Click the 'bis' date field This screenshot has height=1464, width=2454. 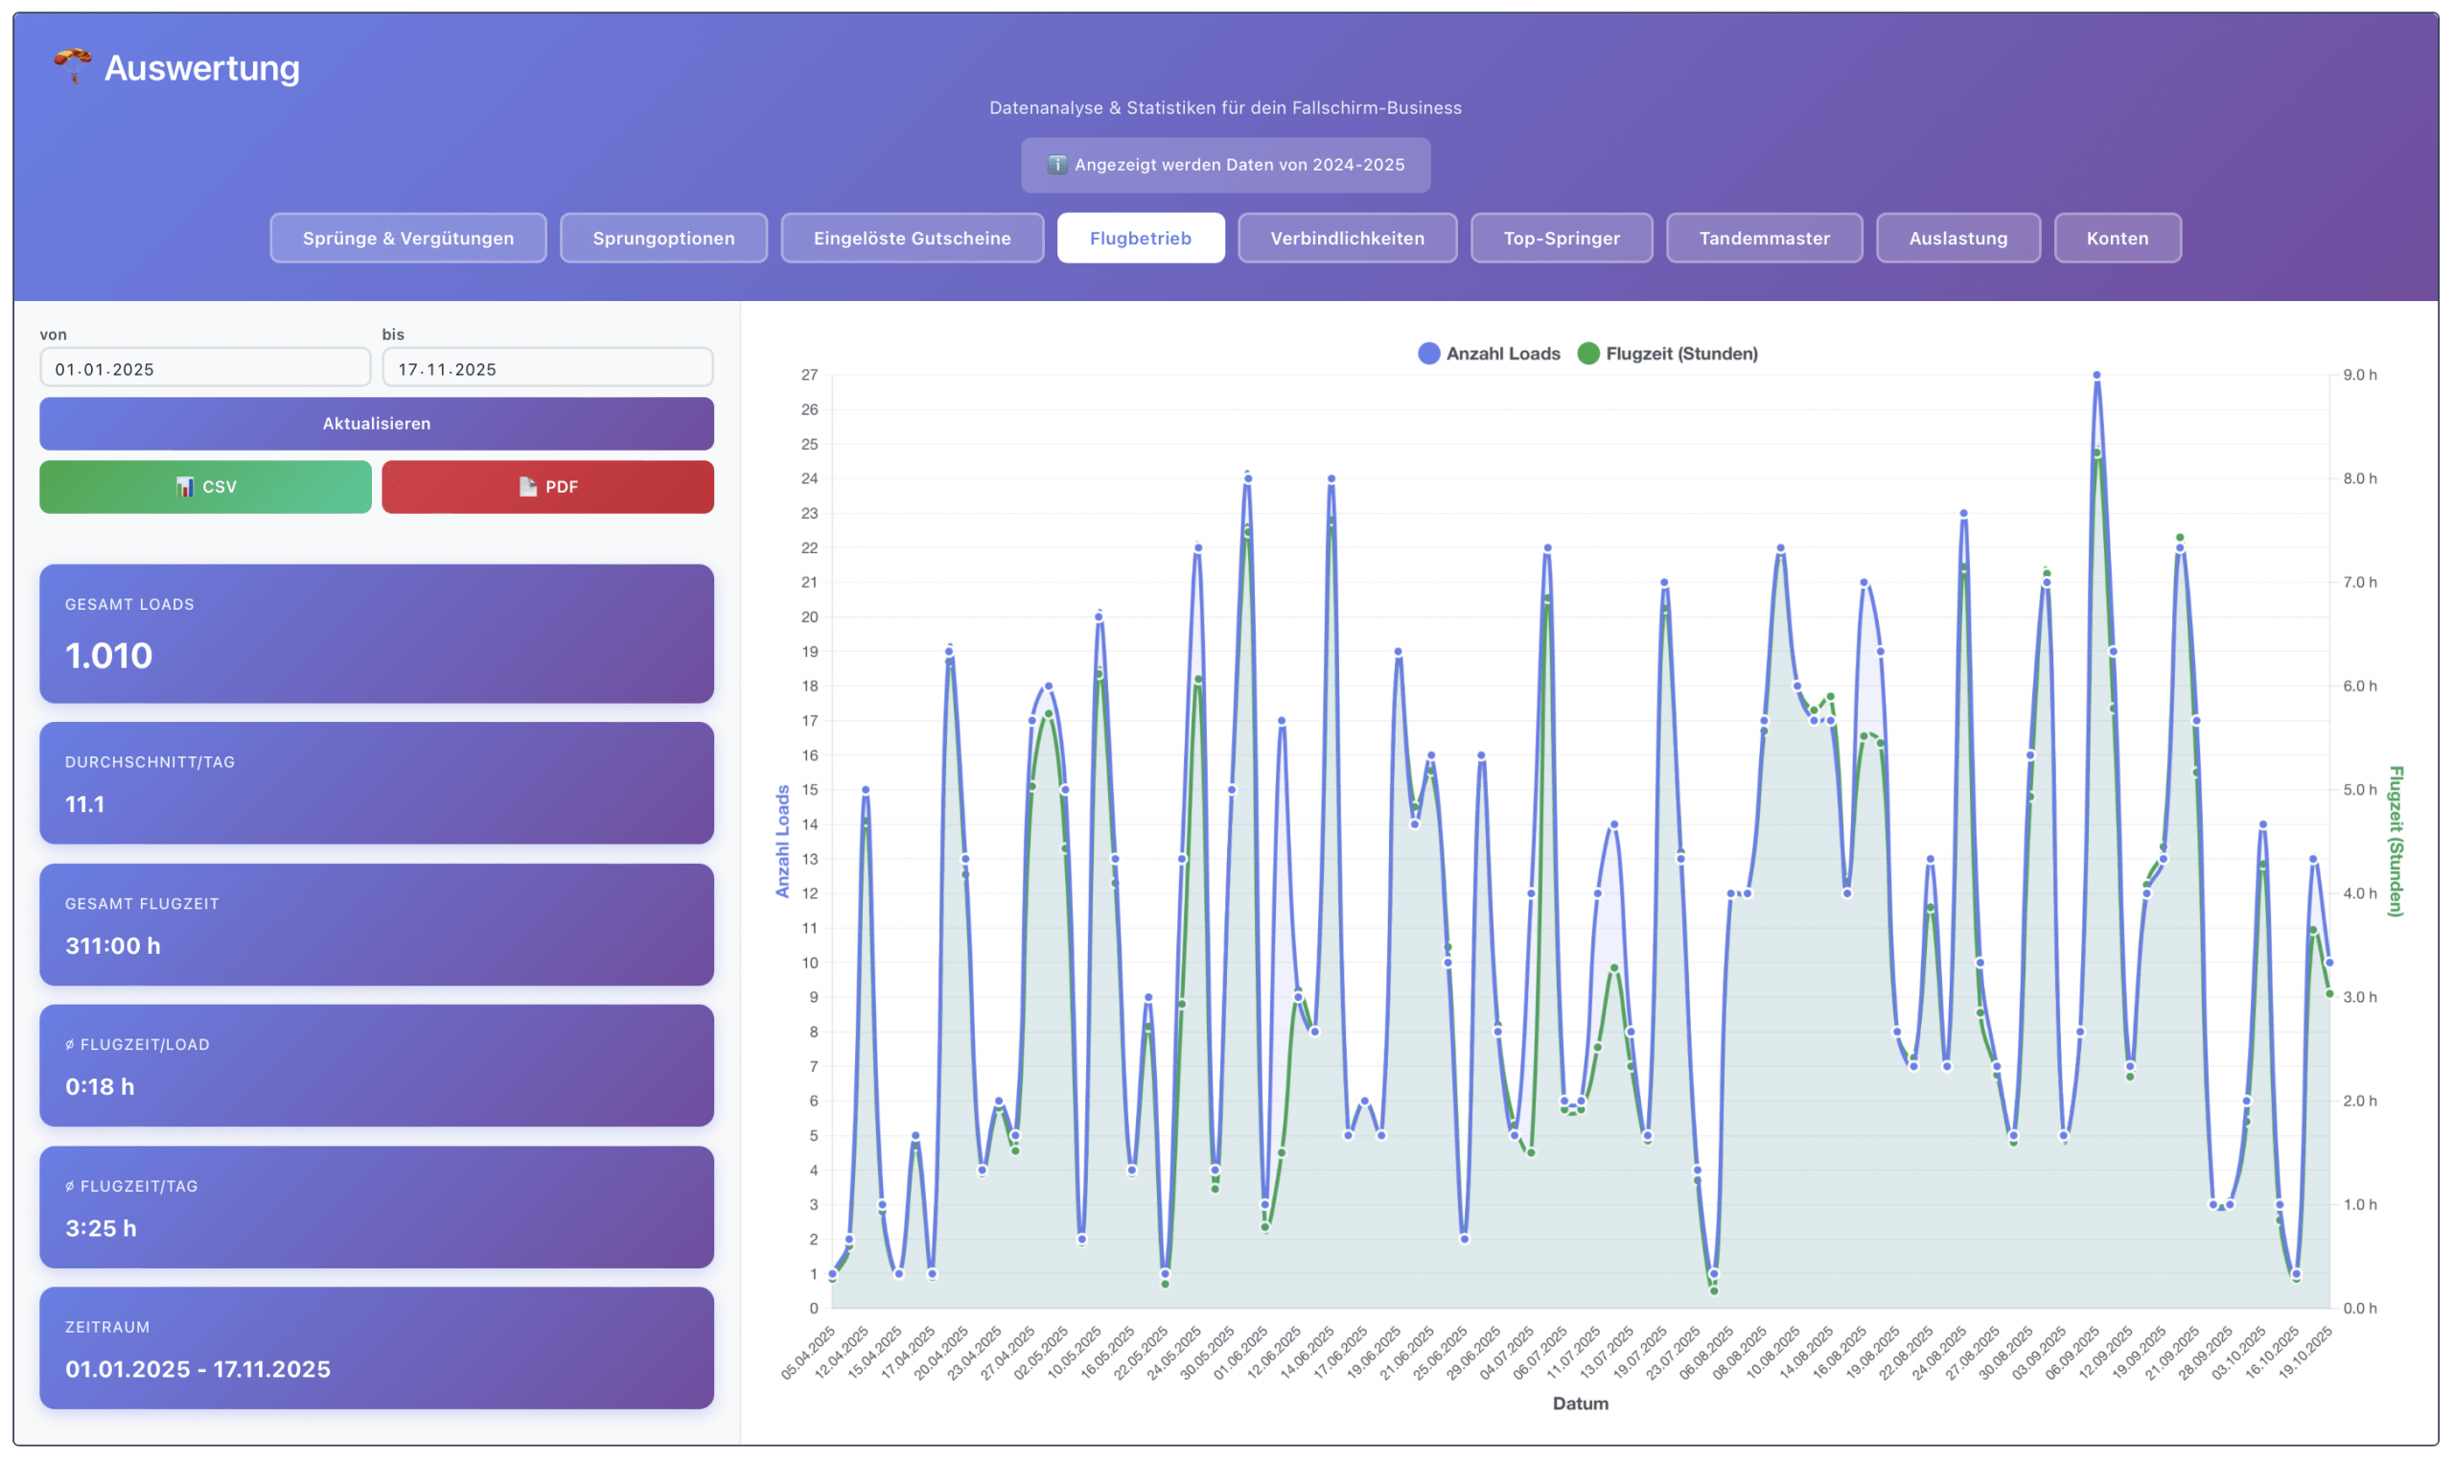click(x=546, y=369)
